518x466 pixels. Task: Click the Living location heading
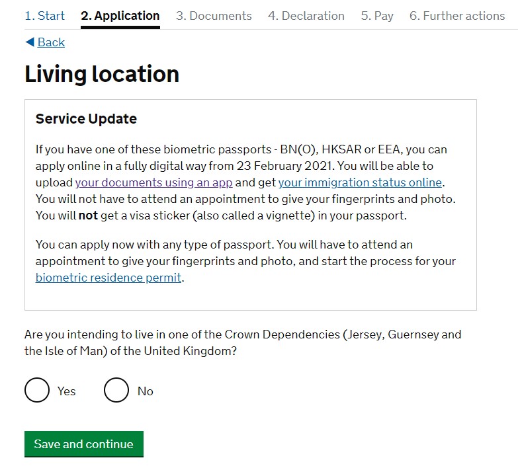102,74
